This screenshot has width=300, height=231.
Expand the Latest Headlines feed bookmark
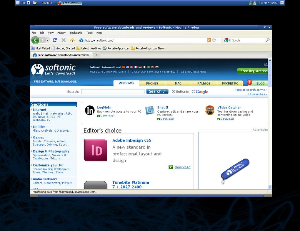89,48
